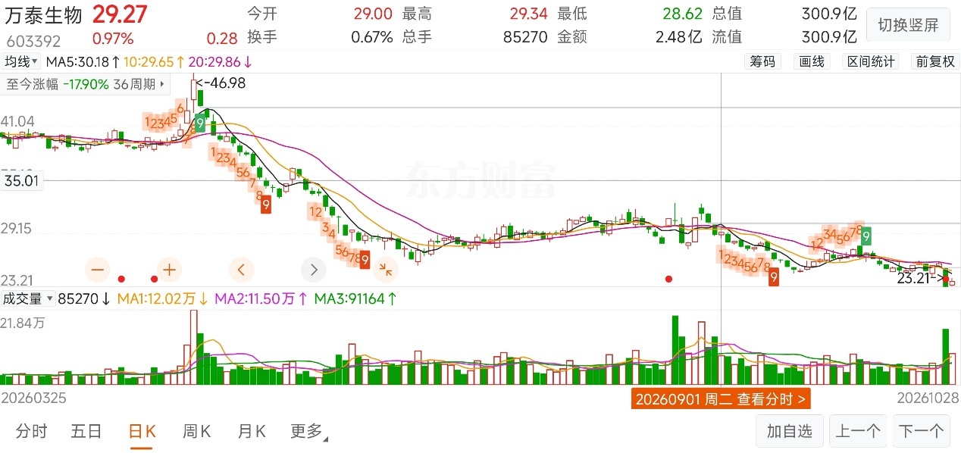961x453 pixels.
Task: Switch to the 分时 tab
Action: coord(31,431)
